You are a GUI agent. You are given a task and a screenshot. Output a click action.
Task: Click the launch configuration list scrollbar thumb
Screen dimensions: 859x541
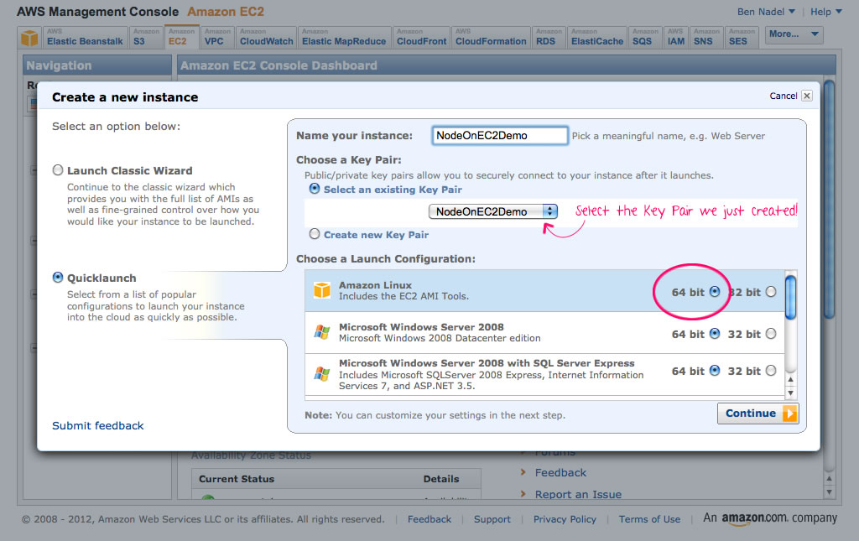tap(790, 297)
